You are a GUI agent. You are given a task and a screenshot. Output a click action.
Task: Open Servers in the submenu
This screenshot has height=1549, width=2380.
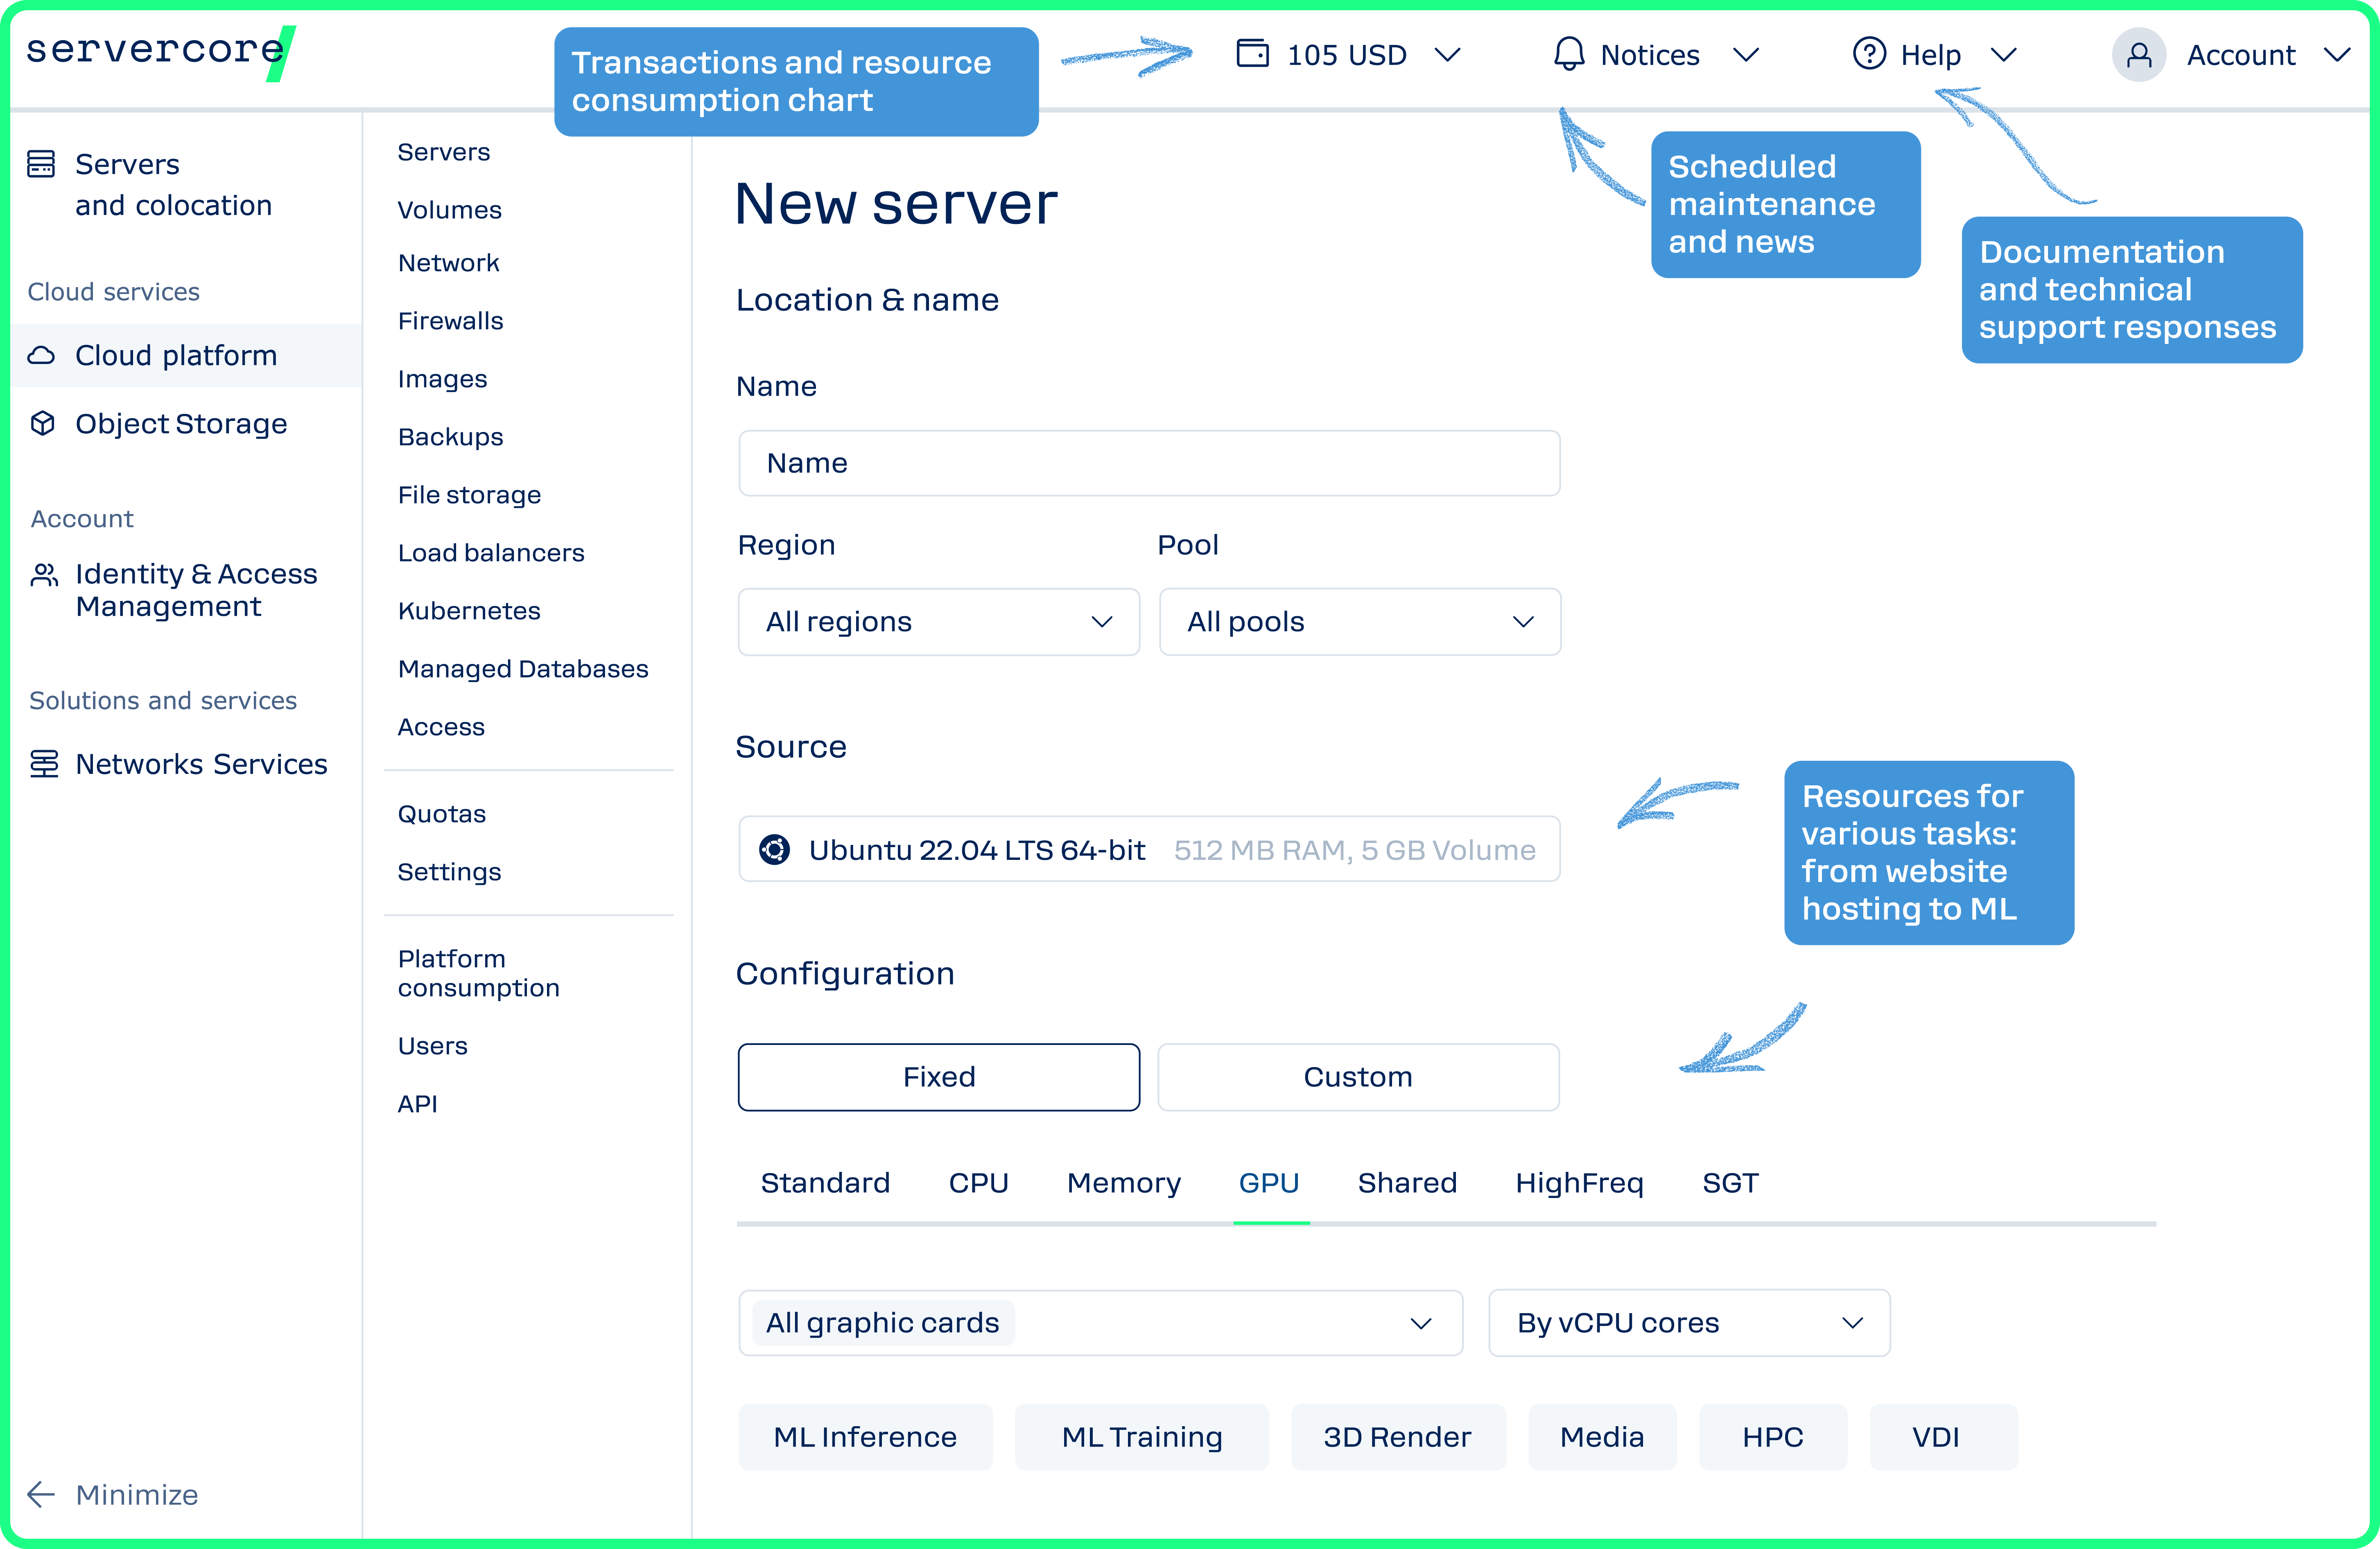click(x=443, y=152)
